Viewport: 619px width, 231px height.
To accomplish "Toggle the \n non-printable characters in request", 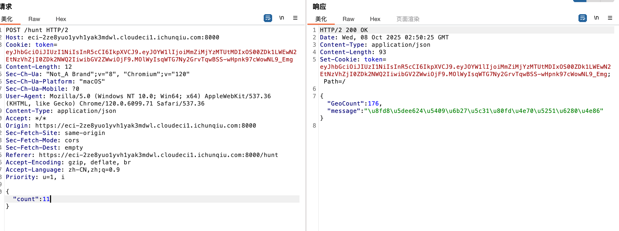I will click(282, 18).
